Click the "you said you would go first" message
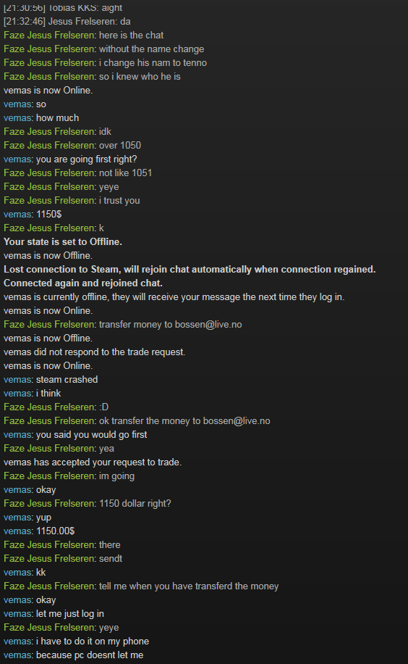Image resolution: width=408 pixels, height=664 pixels. pos(92,434)
